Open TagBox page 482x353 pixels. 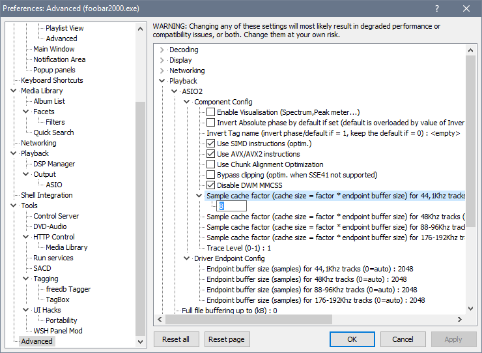tap(57, 299)
